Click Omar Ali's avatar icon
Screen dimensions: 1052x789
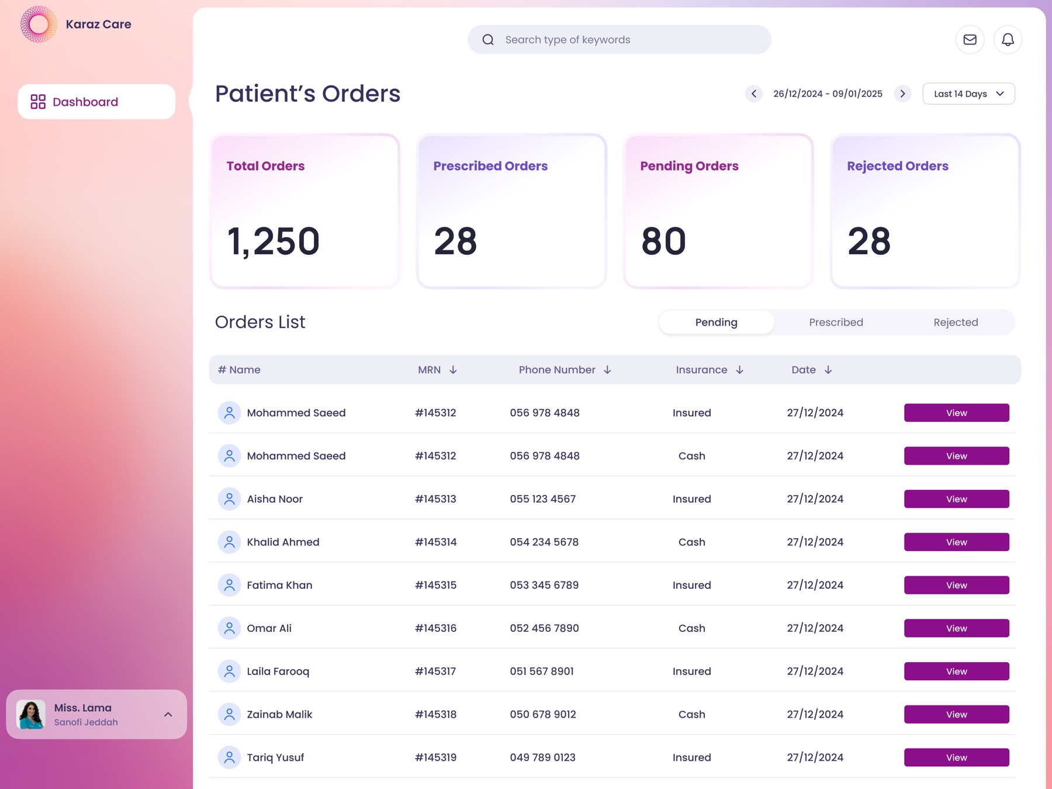tap(230, 628)
